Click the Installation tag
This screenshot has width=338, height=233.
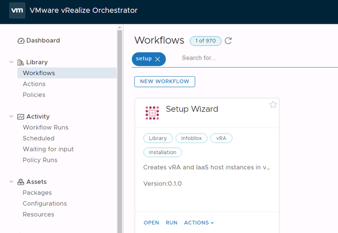pyautogui.click(x=163, y=152)
